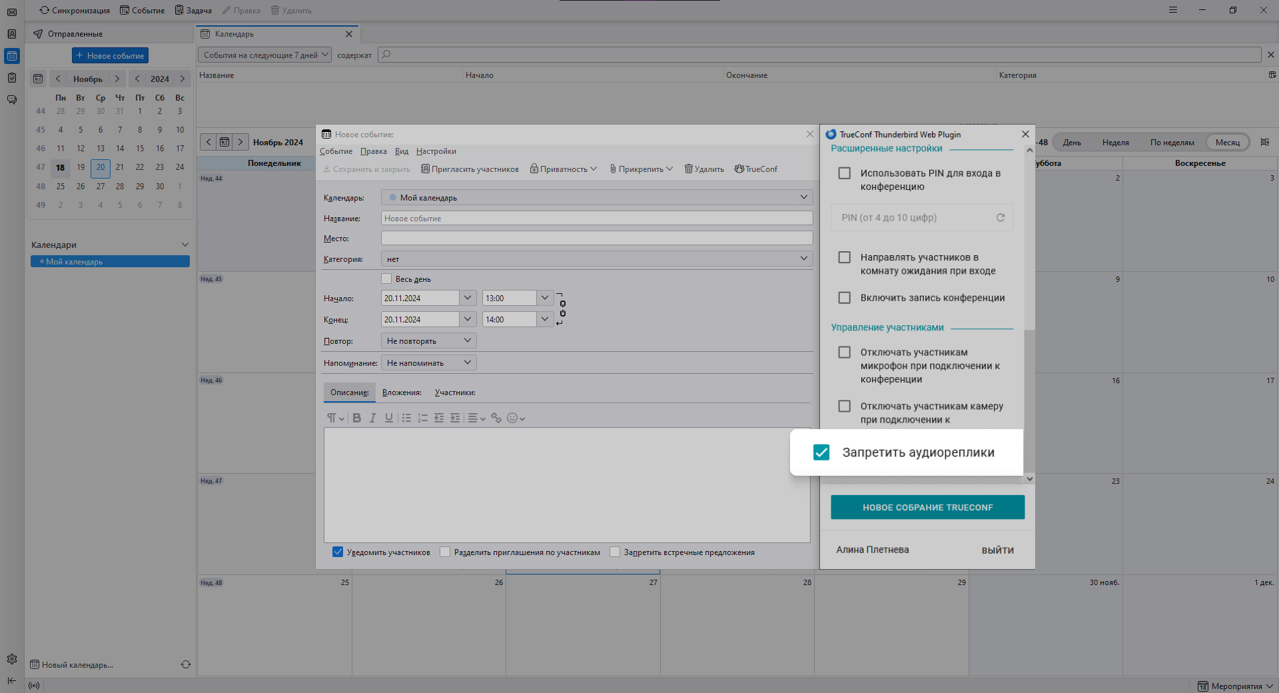Open the Calendar sidebar icon

[x=12, y=56]
